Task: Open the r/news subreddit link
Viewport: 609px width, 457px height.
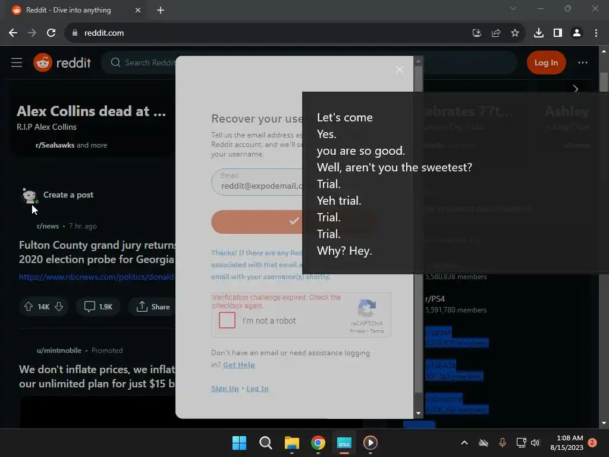Action: pyautogui.click(x=48, y=226)
